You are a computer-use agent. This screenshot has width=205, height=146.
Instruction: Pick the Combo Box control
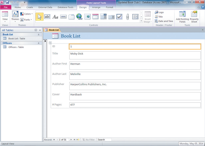click(103, 17)
